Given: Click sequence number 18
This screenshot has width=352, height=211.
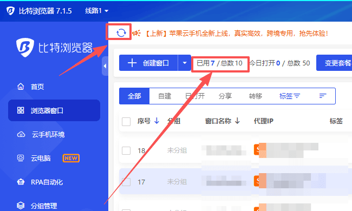Looking at the screenshot, I should point(141,151).
